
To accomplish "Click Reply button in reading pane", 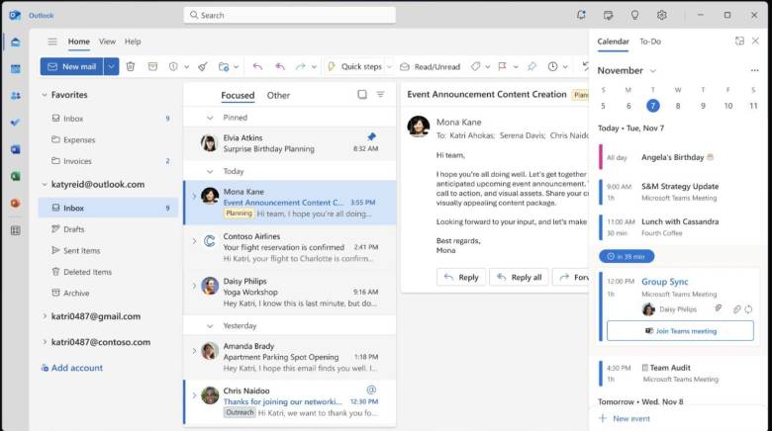I will [461, 277].
